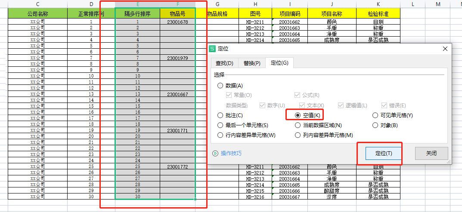Click the 关闭 button in dialog
462x212 pixels.
click(431, 153)
